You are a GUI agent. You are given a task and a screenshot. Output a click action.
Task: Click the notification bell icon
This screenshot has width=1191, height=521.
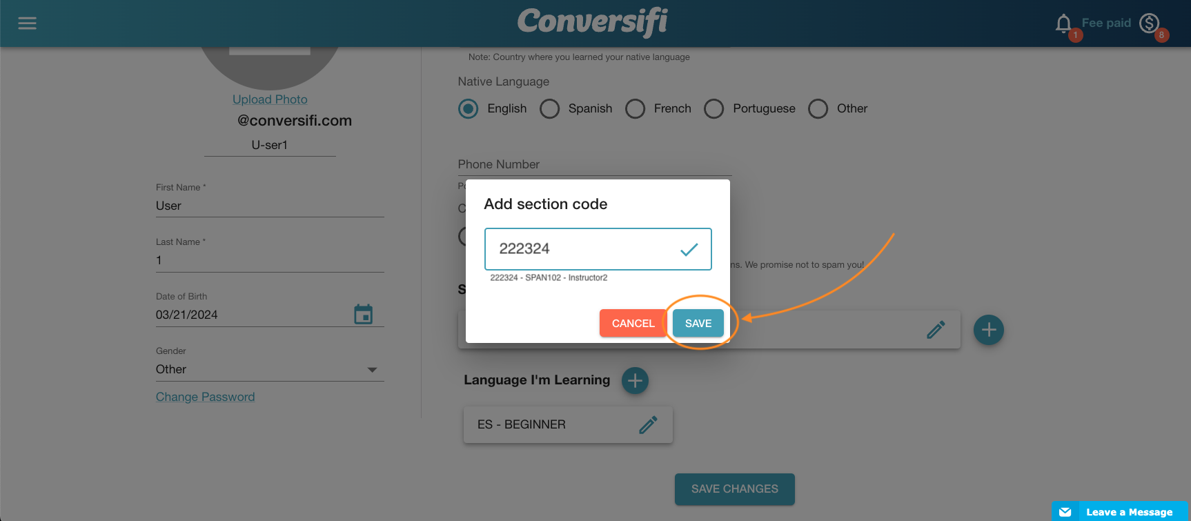click(1064, 23)
